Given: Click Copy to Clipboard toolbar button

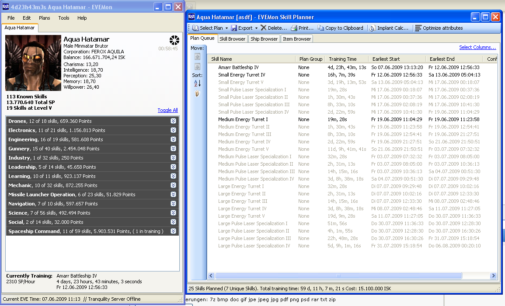Looking at the screenshot, I should click(341, 28).
